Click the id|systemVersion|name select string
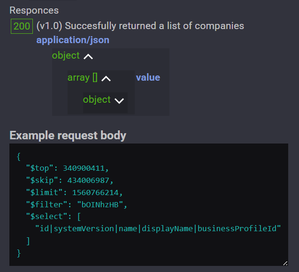This screenshot has width=299, height=272. (x=158, y=229)
